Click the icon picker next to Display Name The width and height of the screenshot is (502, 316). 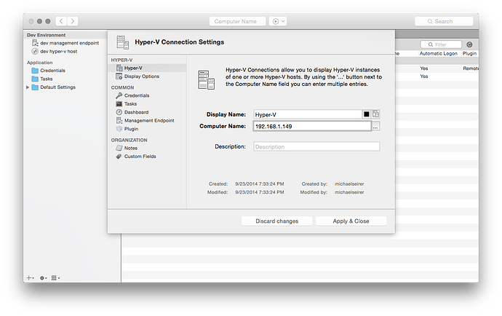tap(376, 114)
